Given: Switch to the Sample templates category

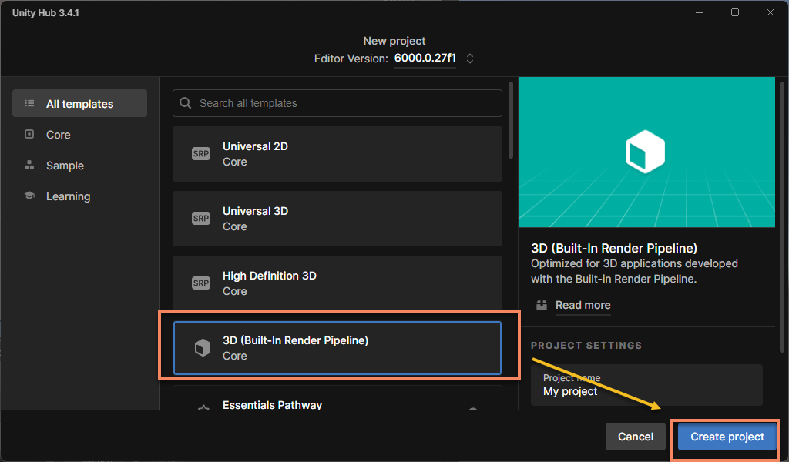Looking at the screenshot, I should click(x=65, y=166).
